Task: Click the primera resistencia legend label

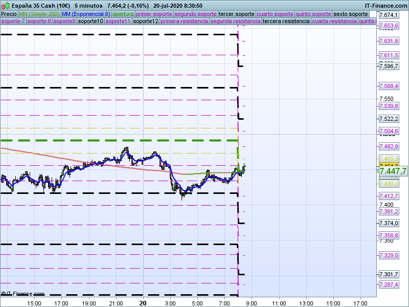Action: [184, 21]
